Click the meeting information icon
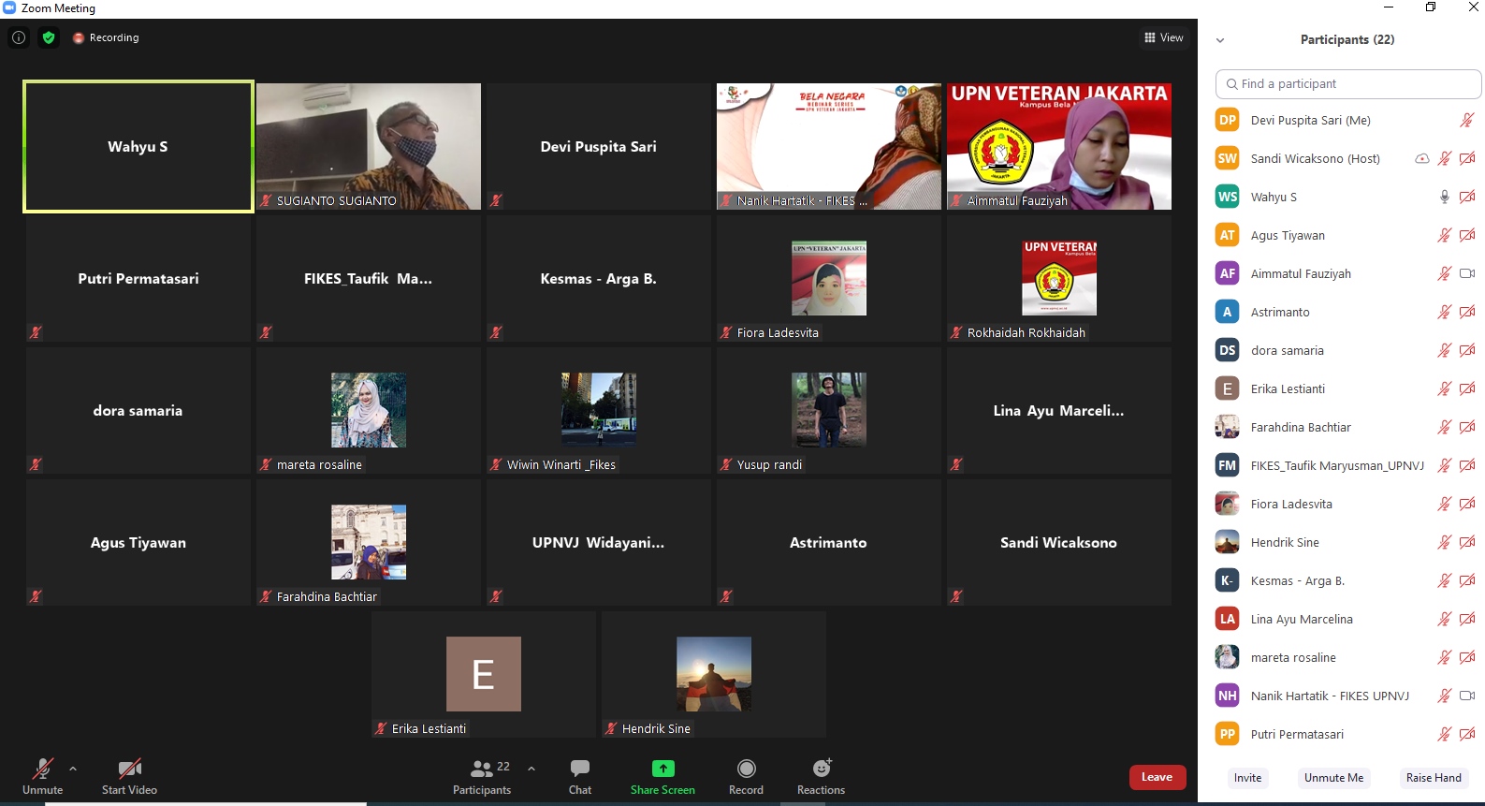The width and height of the screenshot is (1485, 806). 19,37
